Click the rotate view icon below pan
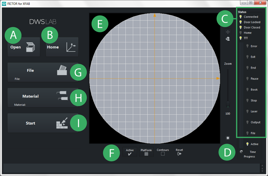 (228, 38)
